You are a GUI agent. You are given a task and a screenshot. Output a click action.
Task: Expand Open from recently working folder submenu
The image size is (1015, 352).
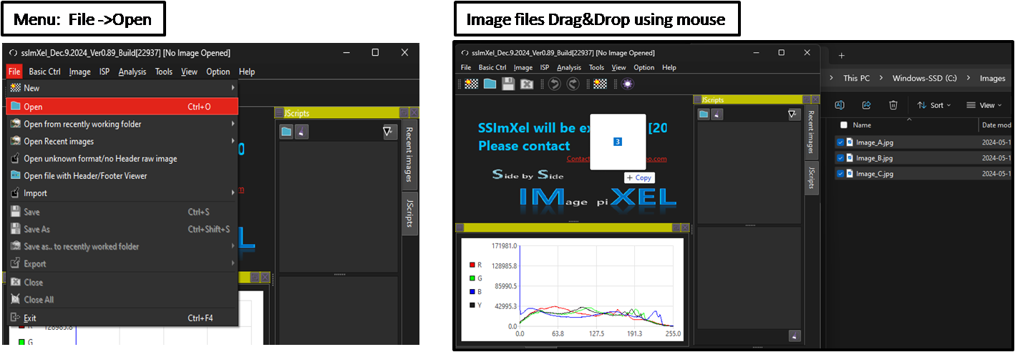233,124
